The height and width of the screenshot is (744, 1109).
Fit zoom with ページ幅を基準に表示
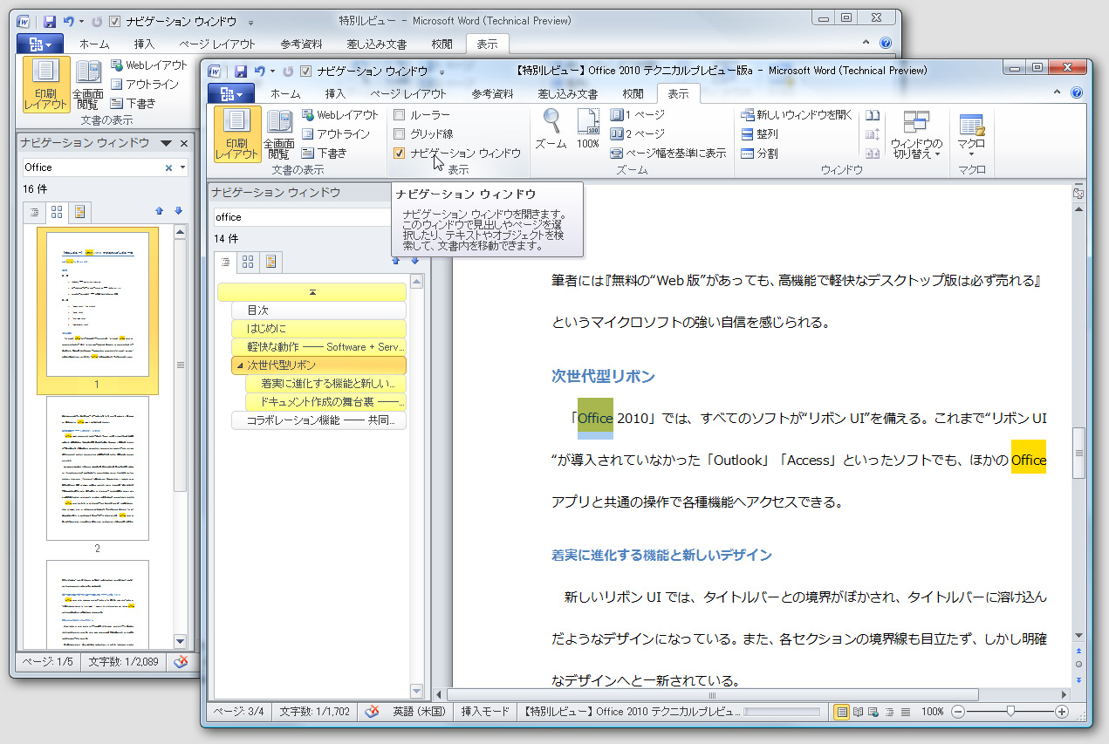pyautogui.click(x=667, y=154)
